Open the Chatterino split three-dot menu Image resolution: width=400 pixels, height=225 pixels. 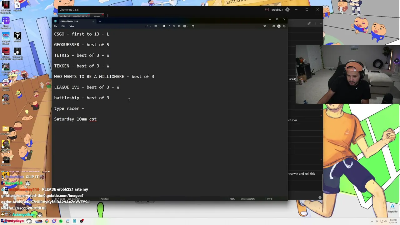(316, 23)
